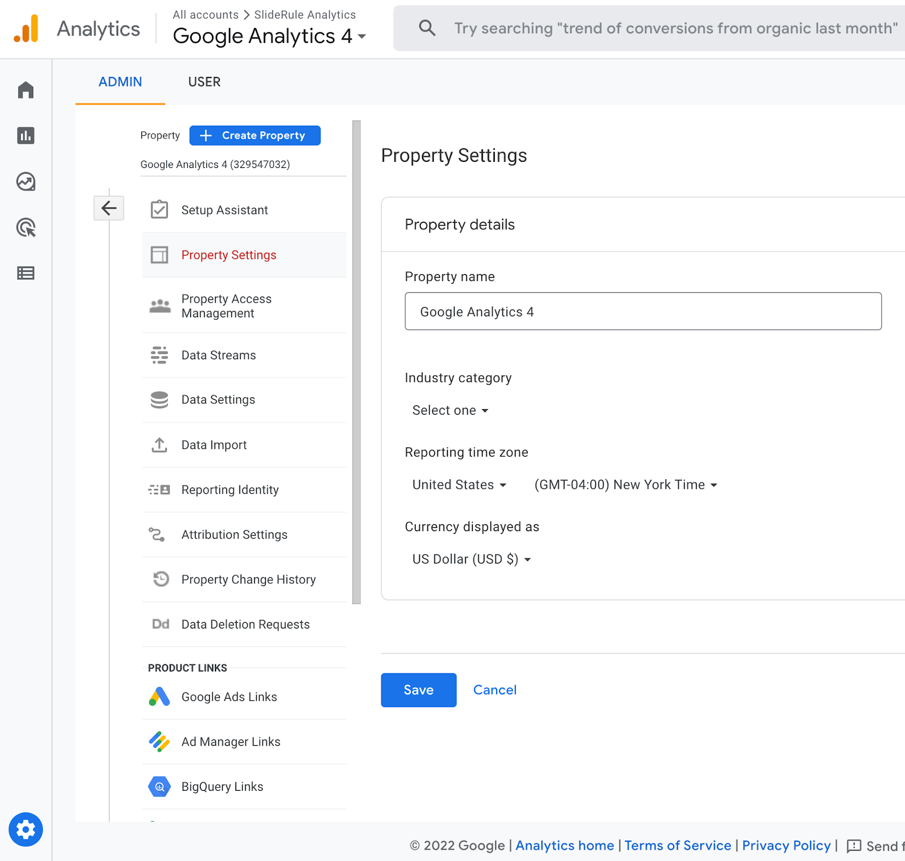The image size is (905, 861).
Task: Click the search magnifier icon
Action: coord(427,28)
